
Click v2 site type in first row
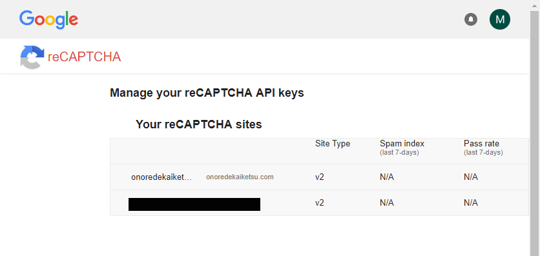point(320,177)
